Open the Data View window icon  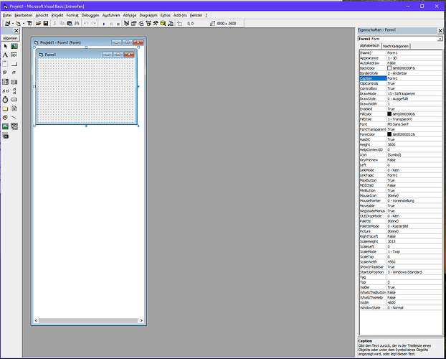click(163, 24)
